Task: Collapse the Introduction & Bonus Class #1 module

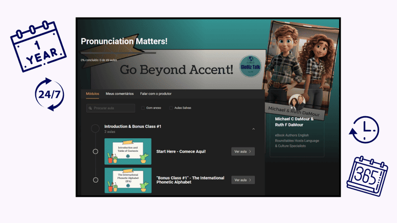Action: pos(254,129)
